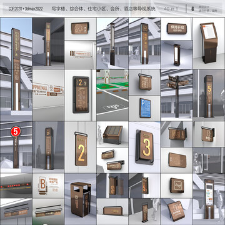The image size is (225, 225).
Task: Open the small standing sign beside walking figure
Action: click(144, 211)
